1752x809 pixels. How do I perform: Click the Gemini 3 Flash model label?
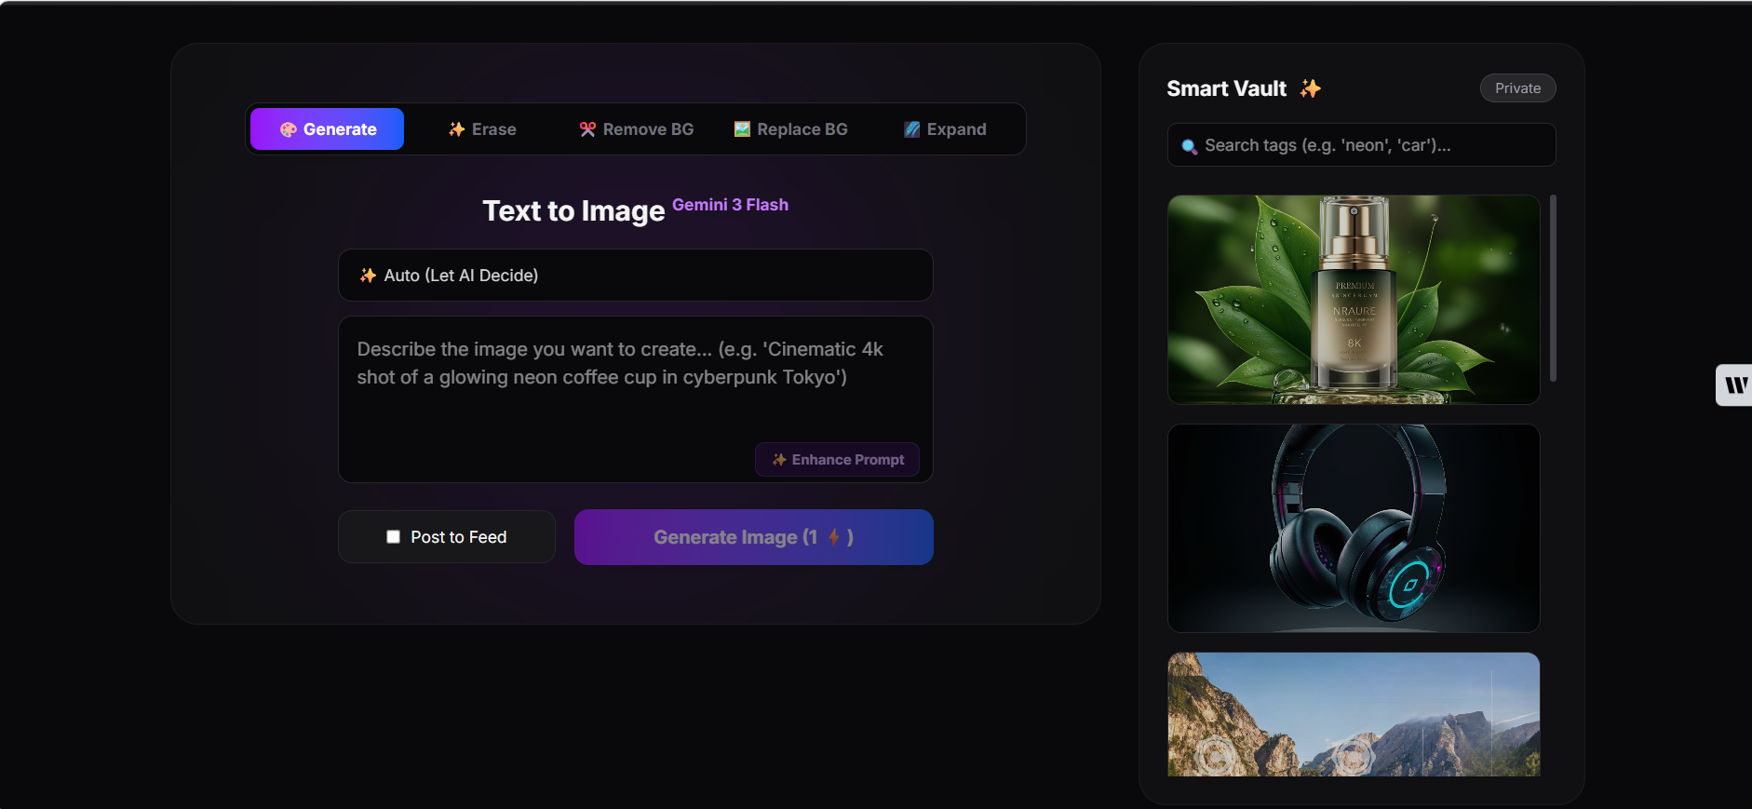(730, 205)
